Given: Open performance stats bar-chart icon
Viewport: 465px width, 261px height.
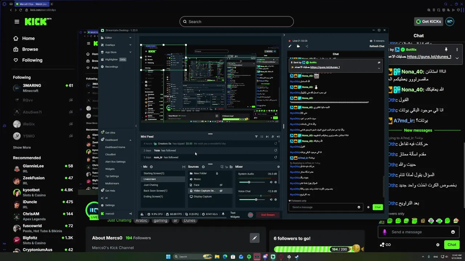Looking at the screenshot, I should coord(142,214).
